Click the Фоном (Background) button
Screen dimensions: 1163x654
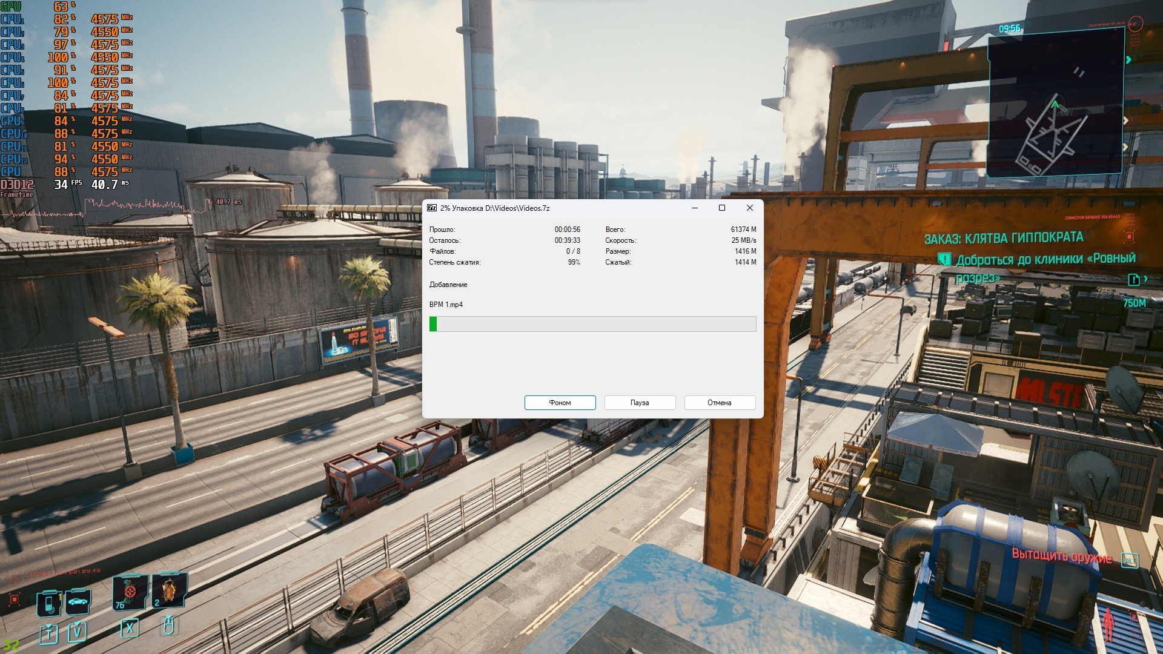560,403
